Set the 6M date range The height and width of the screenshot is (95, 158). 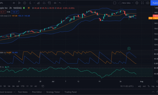point(18,86)
